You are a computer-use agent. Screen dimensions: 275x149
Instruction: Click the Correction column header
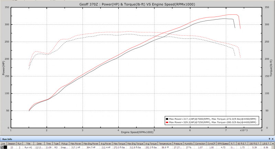tap(200, 144)
